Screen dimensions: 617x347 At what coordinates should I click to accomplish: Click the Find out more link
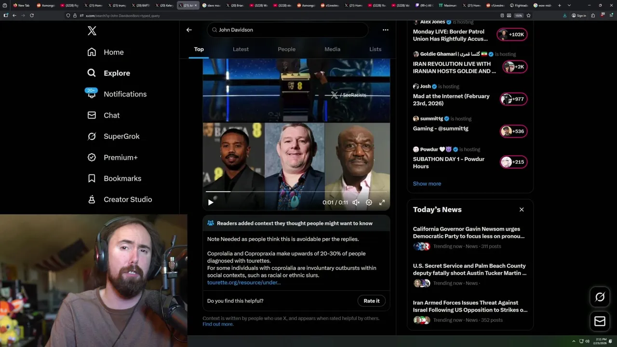click(x=218, y=324)
